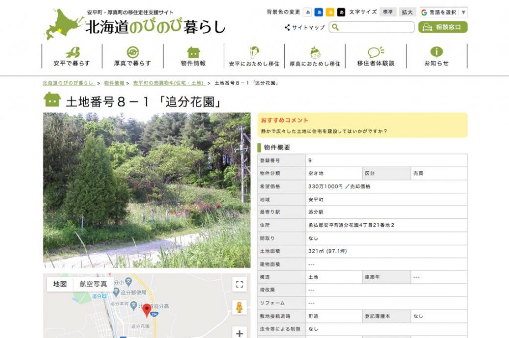The width and height of the screenshot is (509, 338).
Task: Switch map to 航空写真 view
Action: click(93, 284)
